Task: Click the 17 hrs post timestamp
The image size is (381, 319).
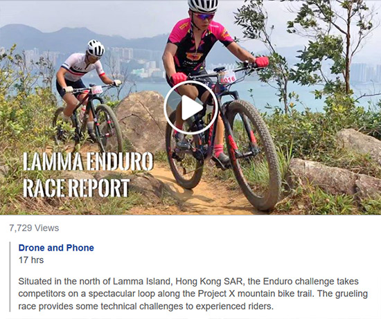Action: click(x=31, y=260)
